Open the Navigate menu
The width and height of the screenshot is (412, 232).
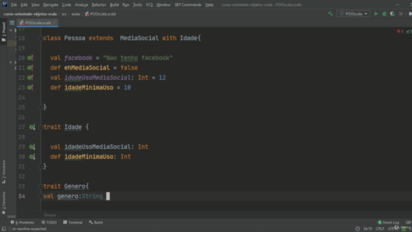pyautogui.click(x=51, y=5)
